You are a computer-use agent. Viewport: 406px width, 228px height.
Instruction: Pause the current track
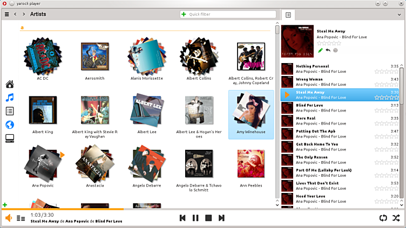coord(195,218)
